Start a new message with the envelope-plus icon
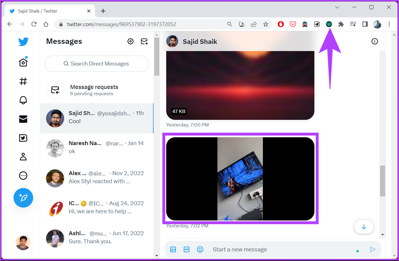The image size is (399, 261). pyautogui.click(x=144, y=41)
